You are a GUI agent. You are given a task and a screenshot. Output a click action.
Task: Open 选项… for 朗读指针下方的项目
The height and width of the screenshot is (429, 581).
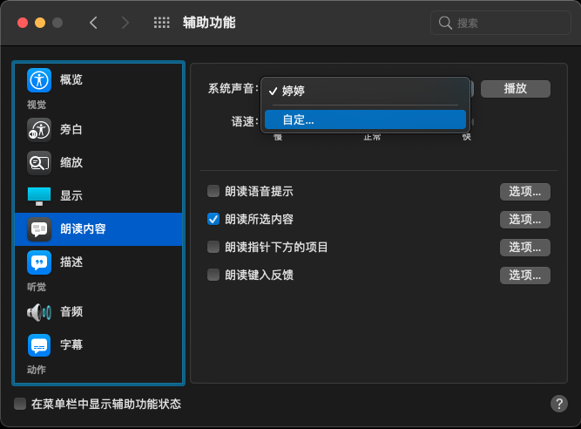coord(525,248)
